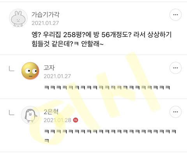Viewport: 187px width, 156px height.
Task: View the rabbit profile picture of 가습기가각
Action: 18,18
